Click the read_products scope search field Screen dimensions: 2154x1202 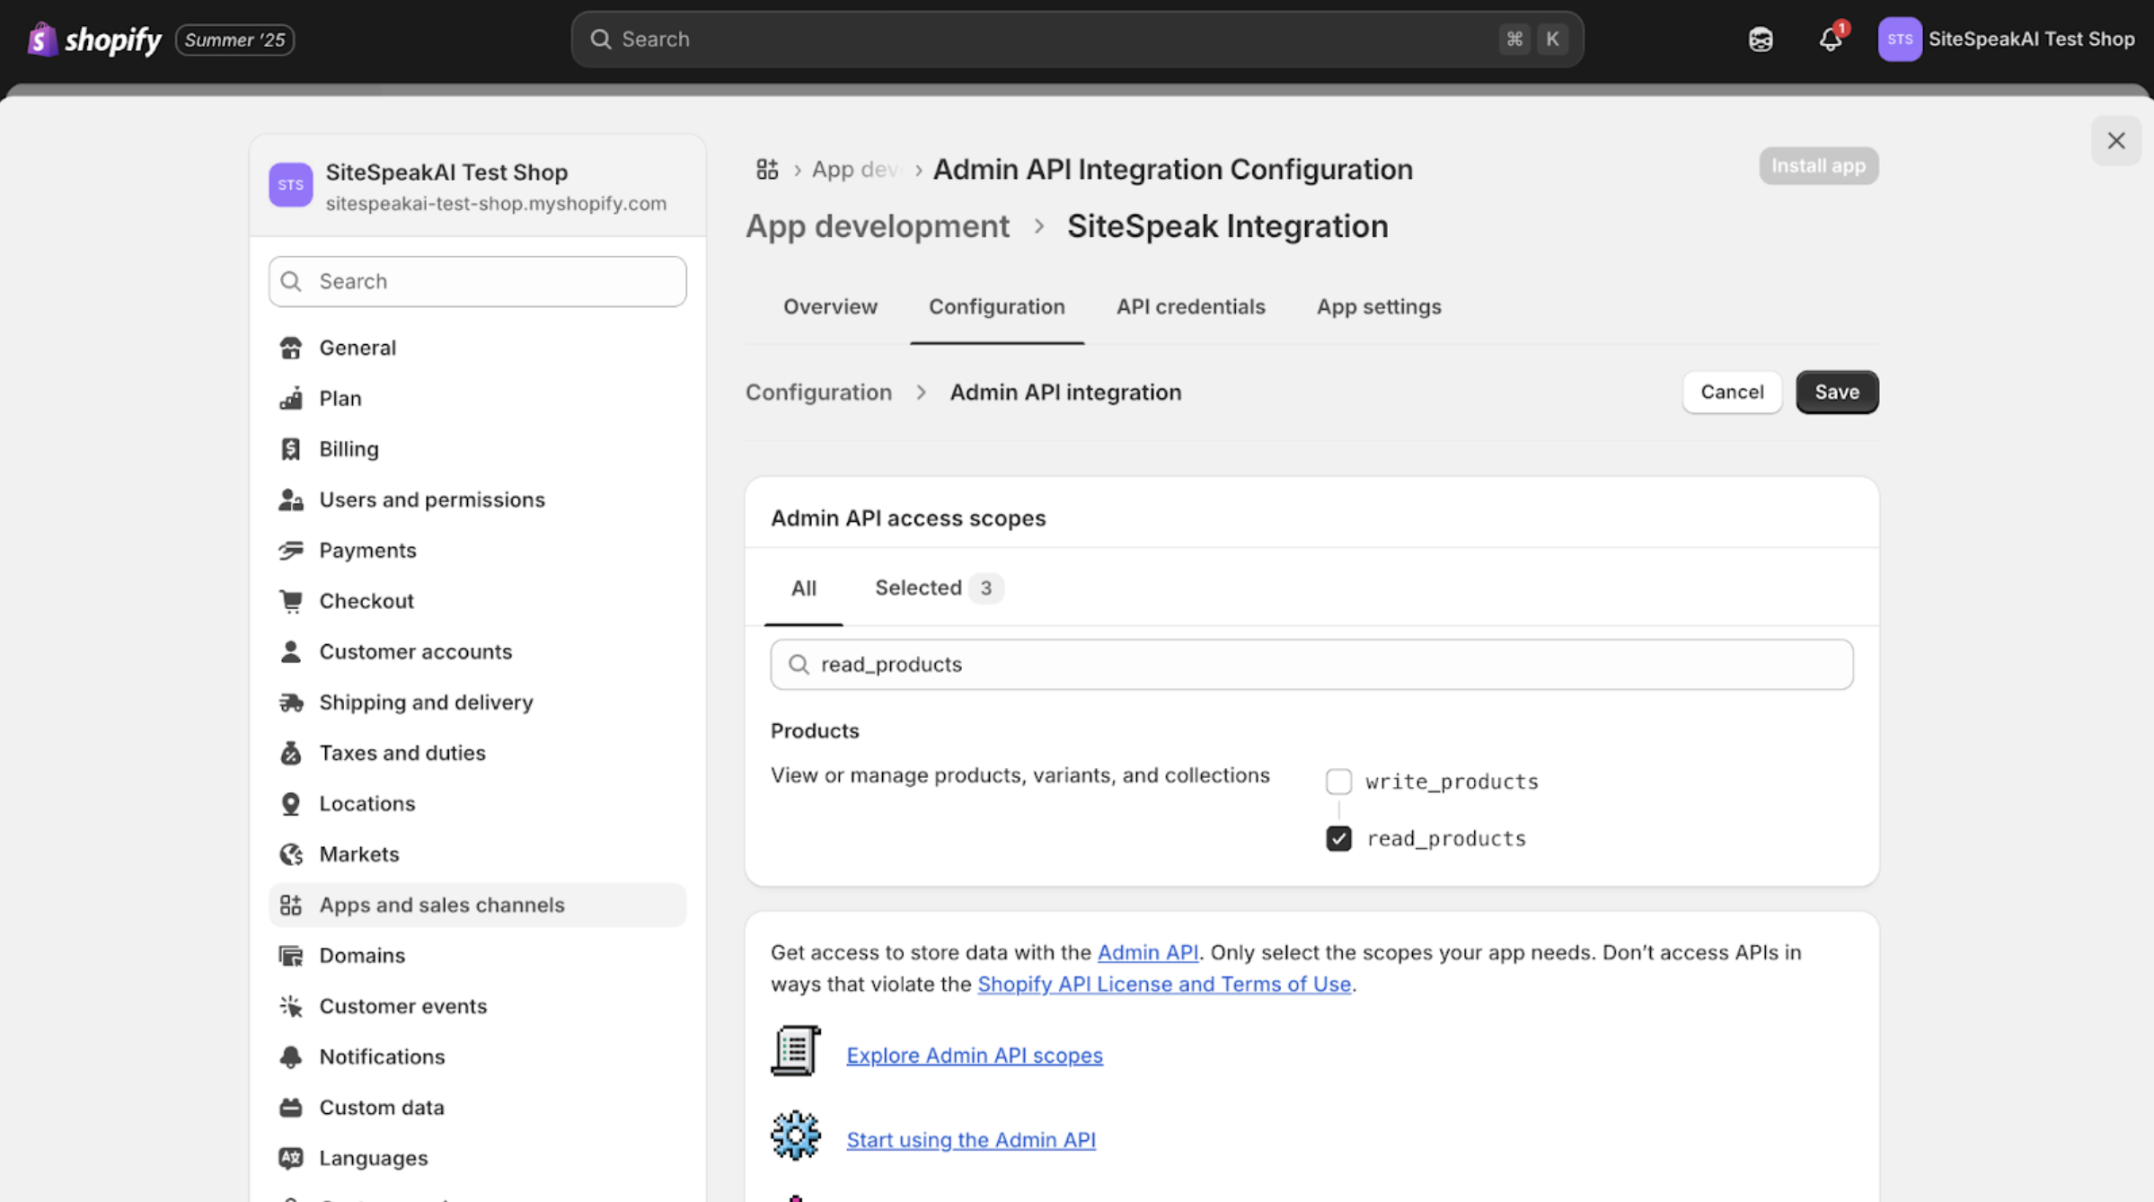point(1311,664)
